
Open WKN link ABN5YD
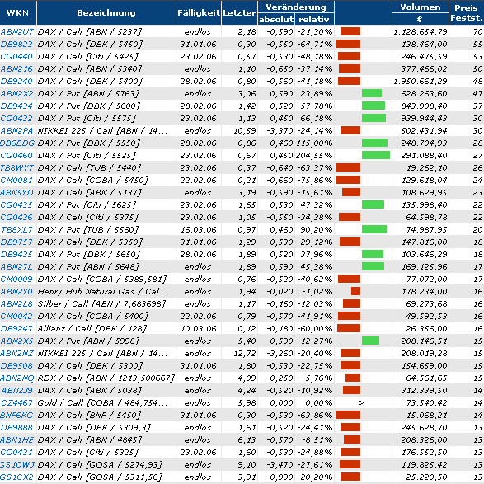pyautogui.click(x=16, y=192)
